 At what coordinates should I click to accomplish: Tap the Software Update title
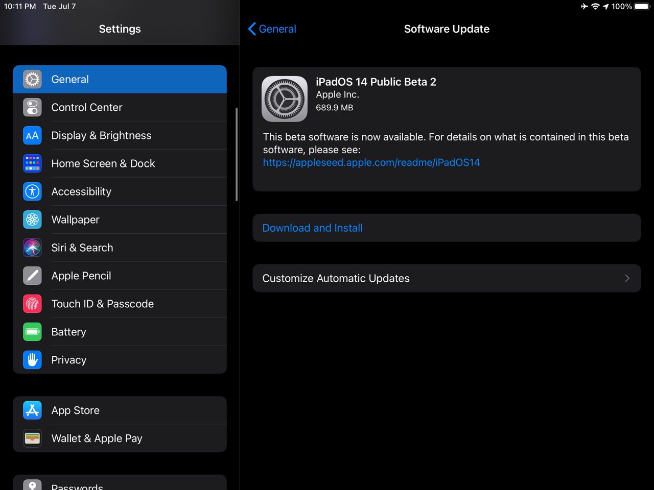click(447, 29)
